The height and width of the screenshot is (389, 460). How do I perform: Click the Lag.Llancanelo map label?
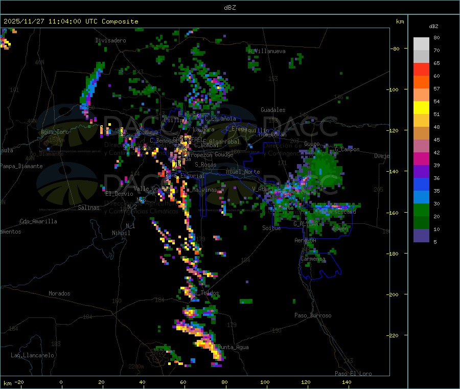tap(33, 355)
